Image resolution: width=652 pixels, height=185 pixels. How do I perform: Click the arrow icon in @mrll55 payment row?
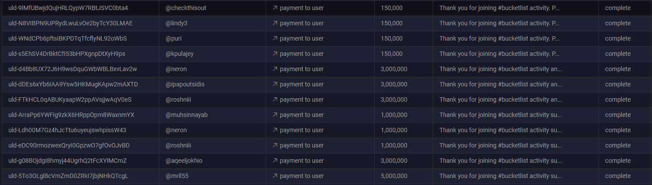tap(275, 176)
